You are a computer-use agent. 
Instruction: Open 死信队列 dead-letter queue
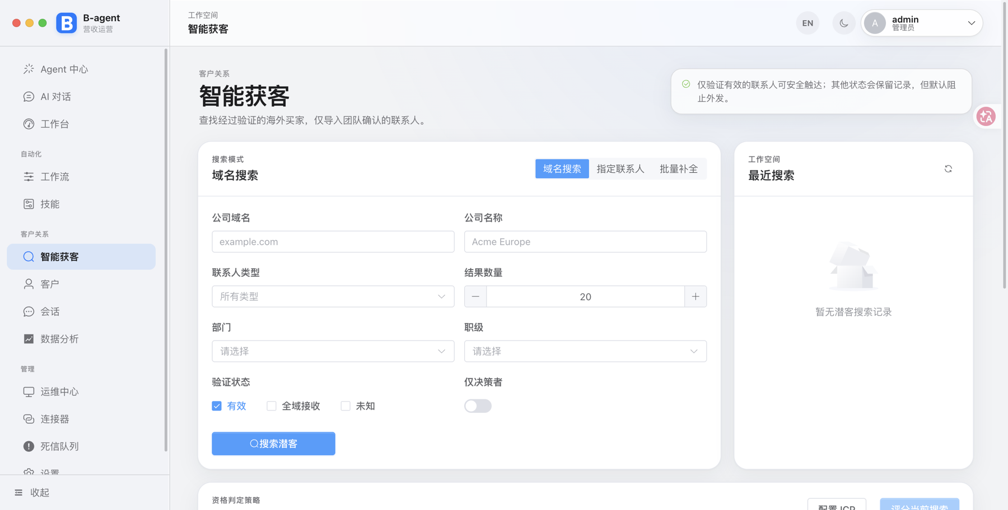pos(81,446)
